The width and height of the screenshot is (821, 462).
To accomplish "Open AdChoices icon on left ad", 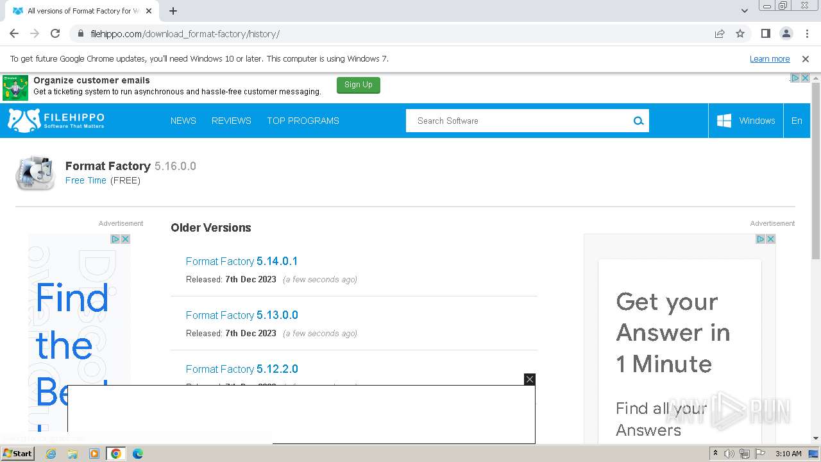I will 115,239.
